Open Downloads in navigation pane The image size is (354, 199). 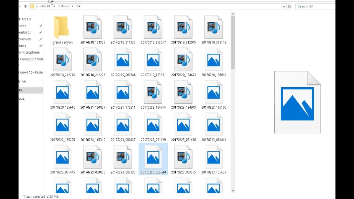click(x=25, y=32)
